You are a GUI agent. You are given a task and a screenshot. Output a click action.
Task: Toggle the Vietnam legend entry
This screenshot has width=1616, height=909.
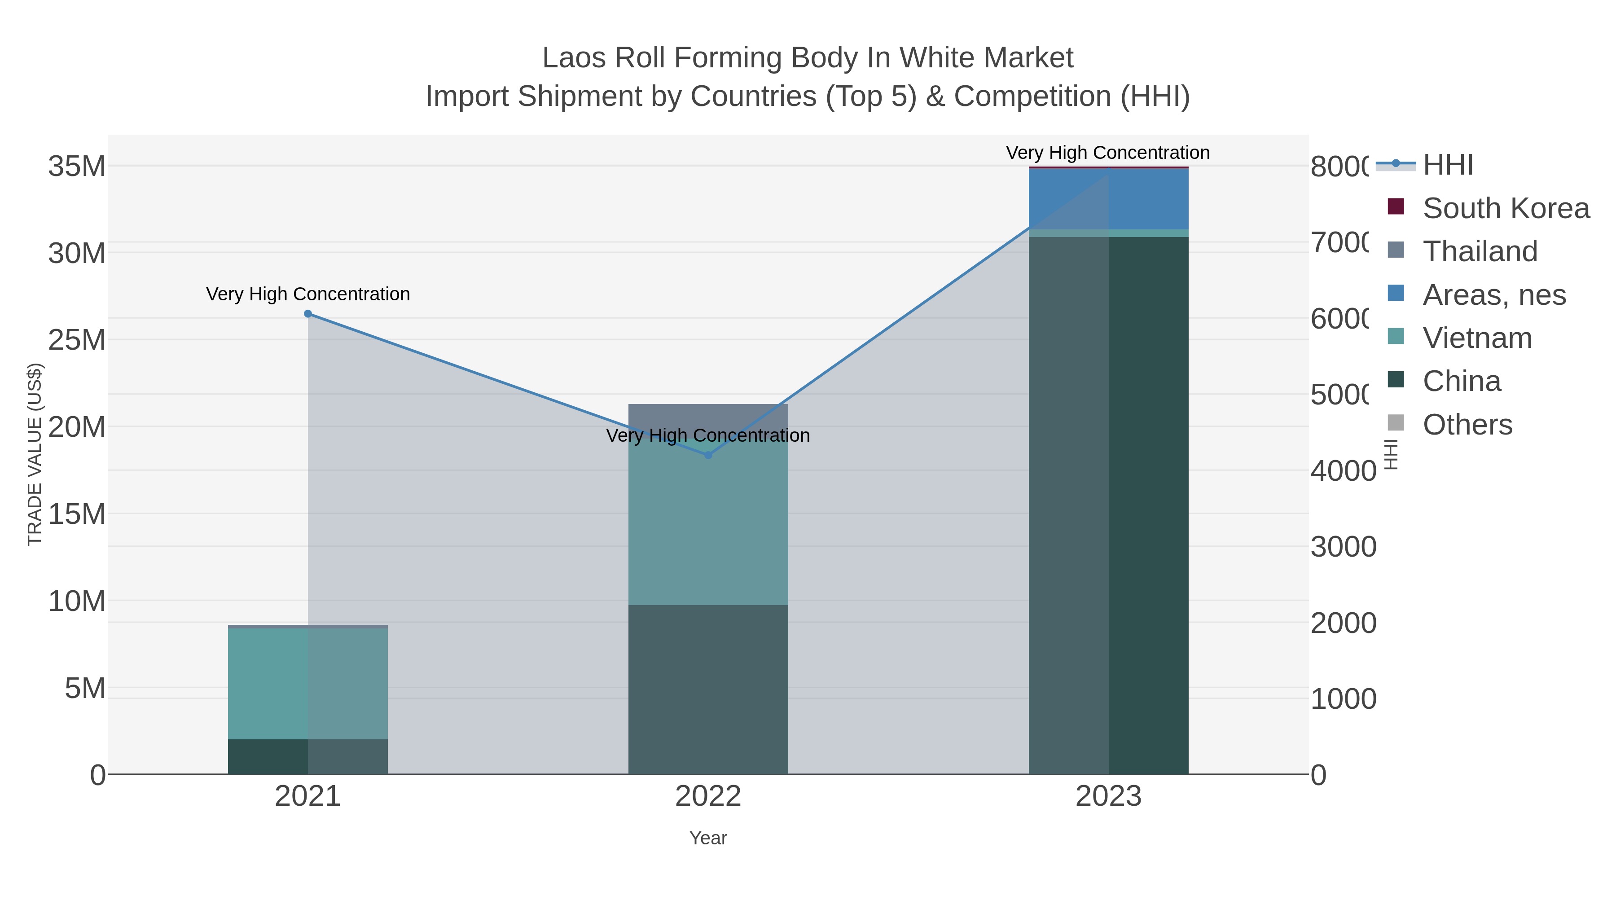1460,338
